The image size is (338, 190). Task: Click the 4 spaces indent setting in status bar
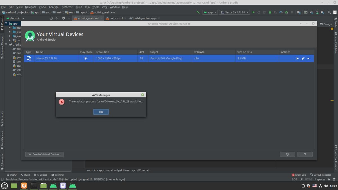click(x=320, y=179)
